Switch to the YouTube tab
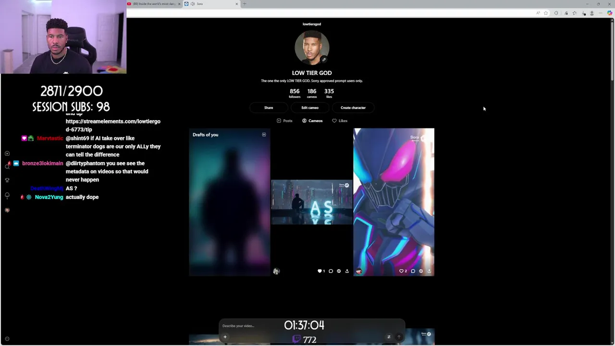 pos(154,4)
